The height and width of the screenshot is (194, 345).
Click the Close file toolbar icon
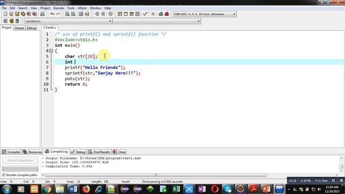[x=29, y=14]
